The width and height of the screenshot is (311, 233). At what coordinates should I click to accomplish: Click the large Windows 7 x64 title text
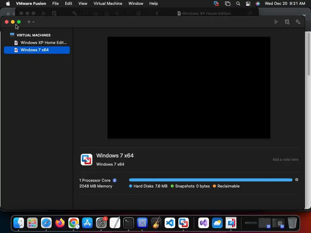[115, 156]
